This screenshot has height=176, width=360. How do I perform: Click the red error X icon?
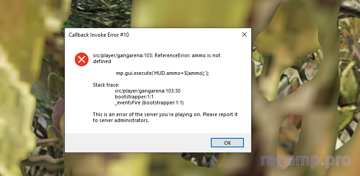(x=82, y=59)
